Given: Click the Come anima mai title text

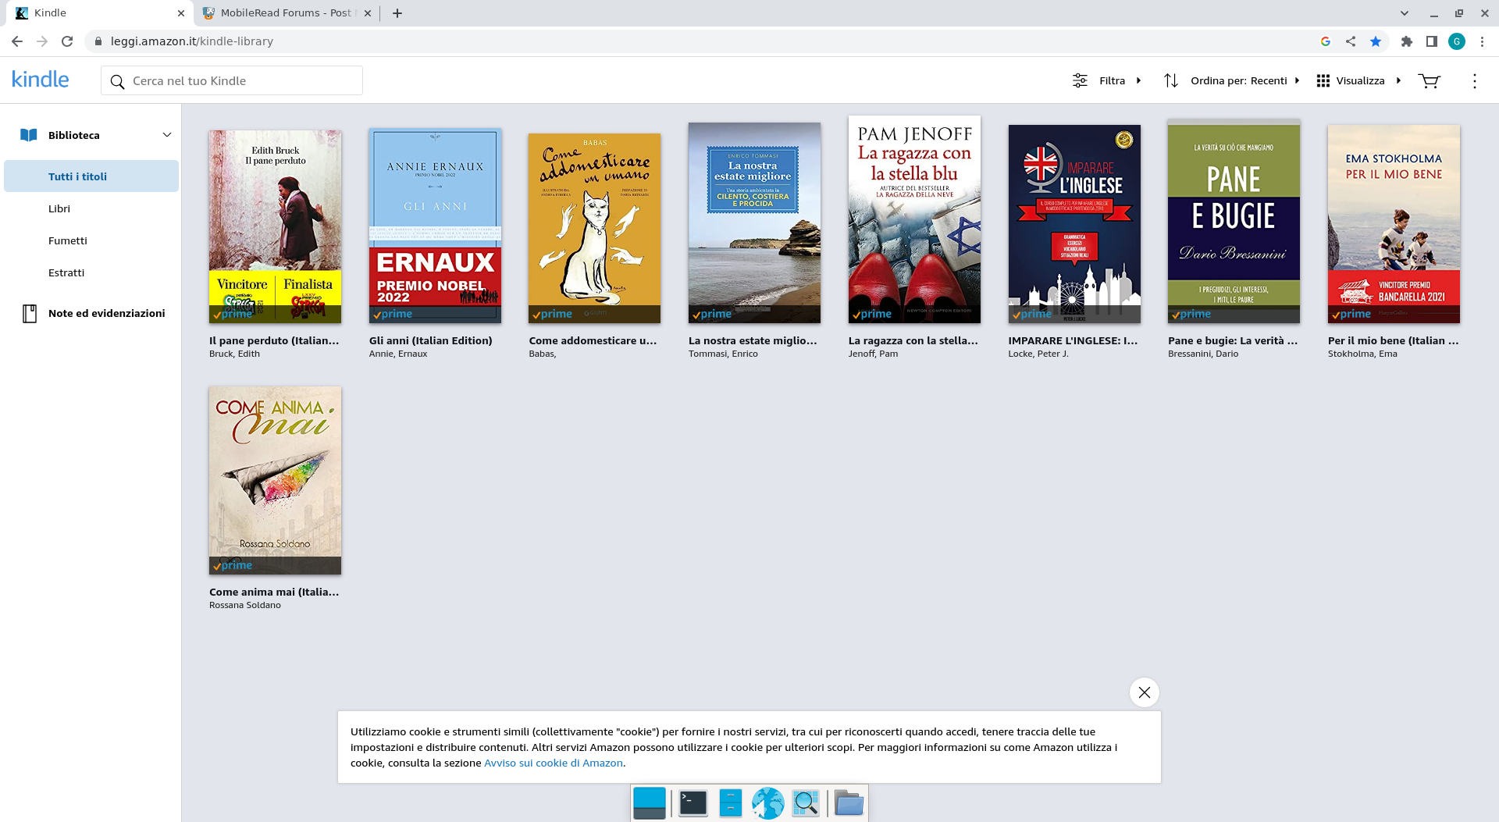Looking at the screenshot, I should tap(274, 592).
